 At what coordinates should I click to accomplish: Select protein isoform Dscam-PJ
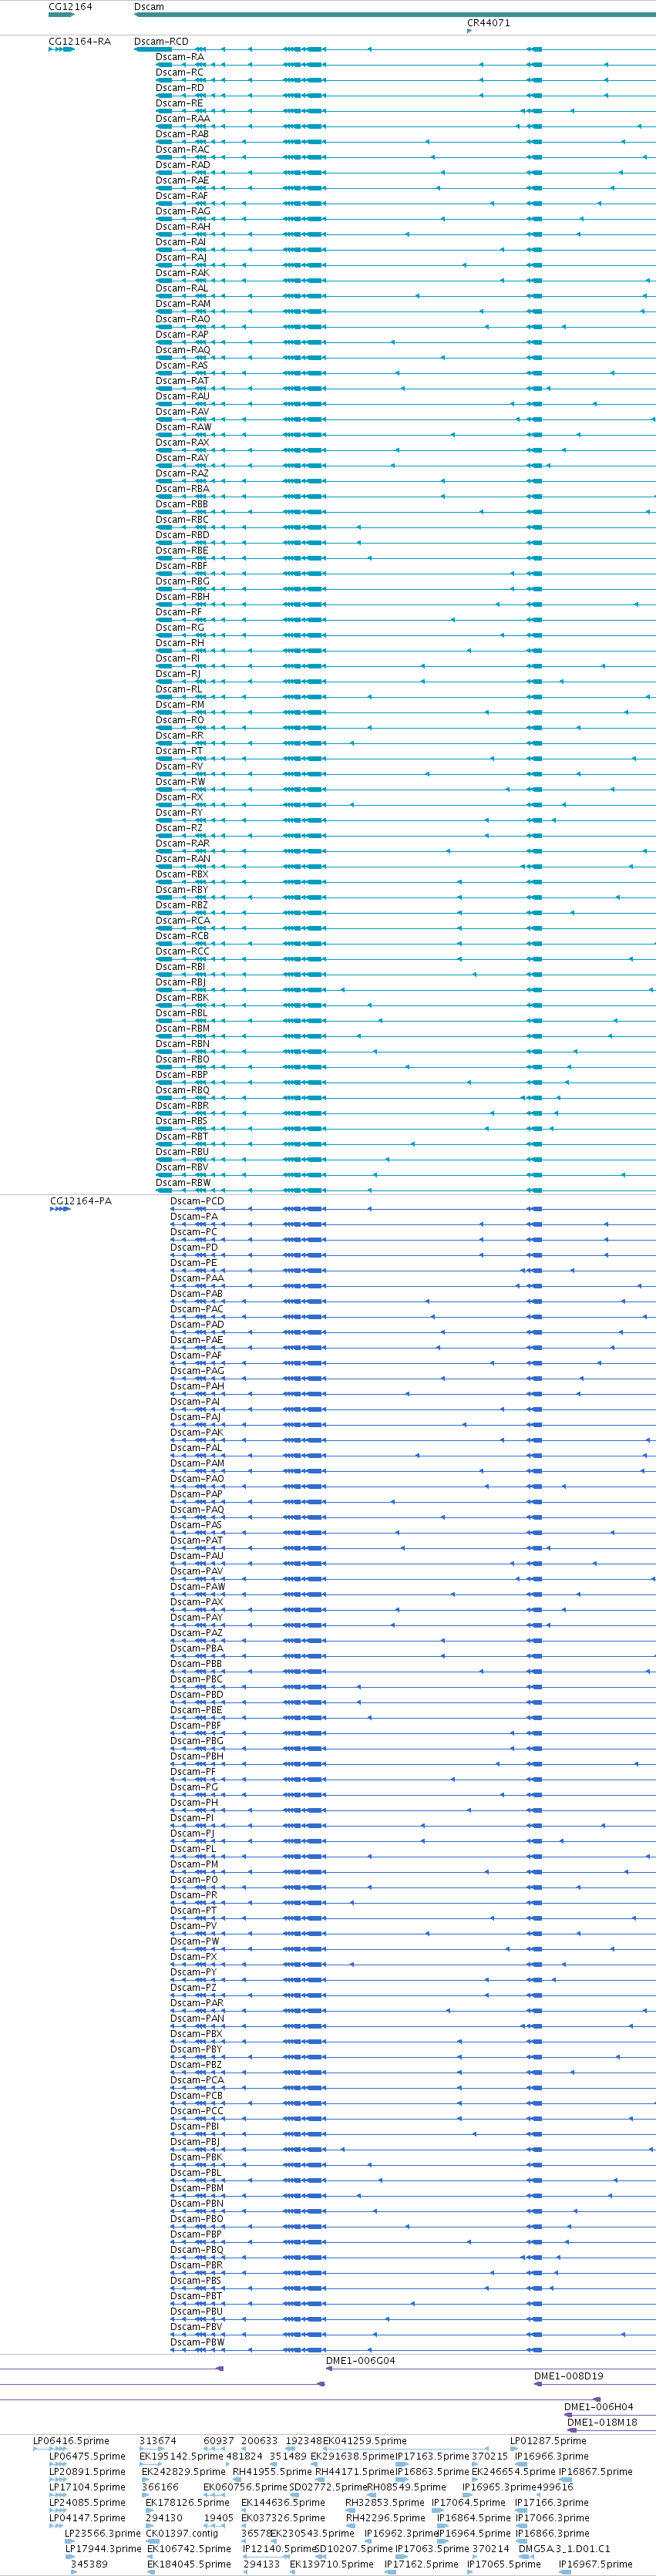[192, 1834]
